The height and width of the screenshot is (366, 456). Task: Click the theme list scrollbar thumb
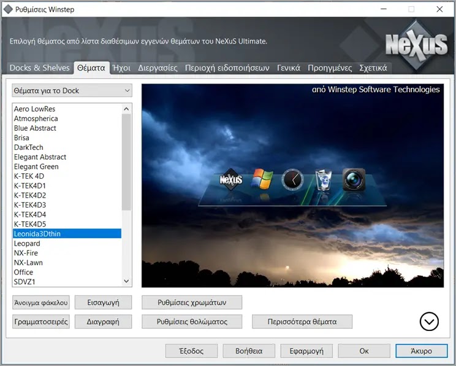tap(126, 162)
